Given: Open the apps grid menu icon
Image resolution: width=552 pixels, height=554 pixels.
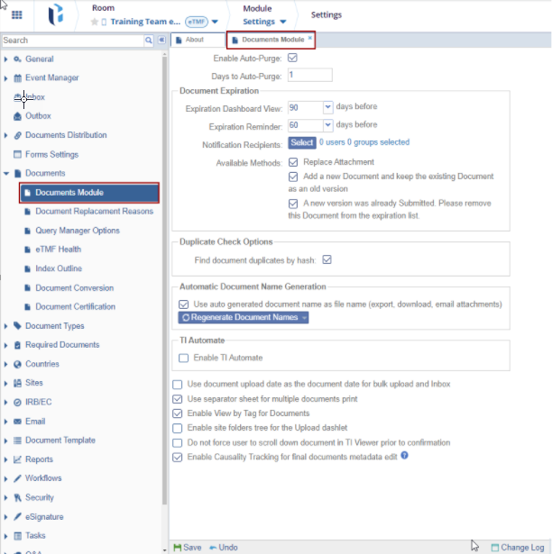Looking at the screenshot, I should tap(16, 15).
